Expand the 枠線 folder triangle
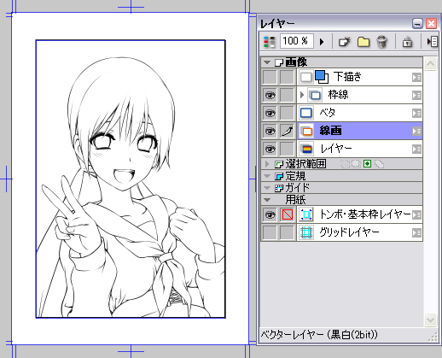The height and width of the screenshot is (358, 442). (x=302, y=95)
